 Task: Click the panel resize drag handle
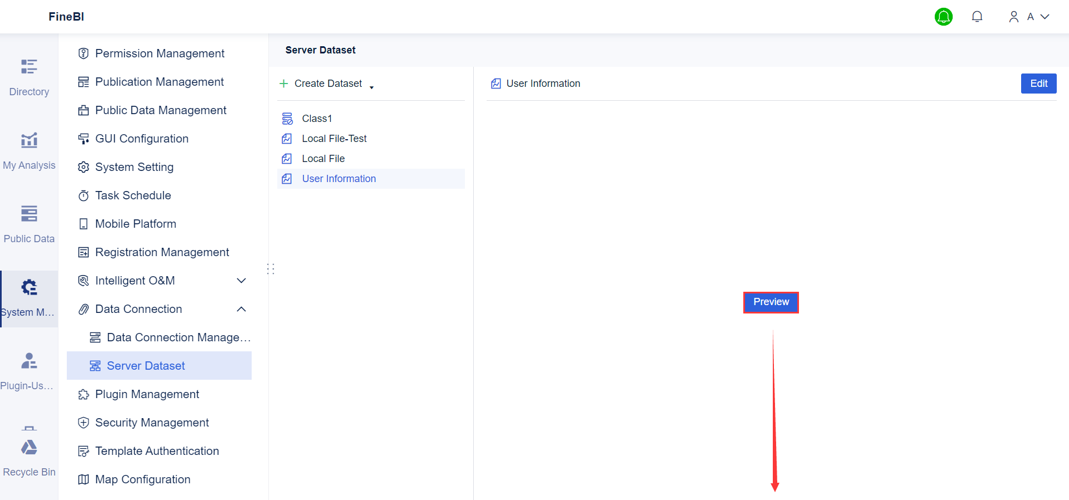[x=271, y=269]
